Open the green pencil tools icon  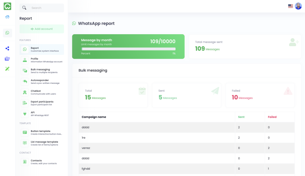tap(7, 69)
